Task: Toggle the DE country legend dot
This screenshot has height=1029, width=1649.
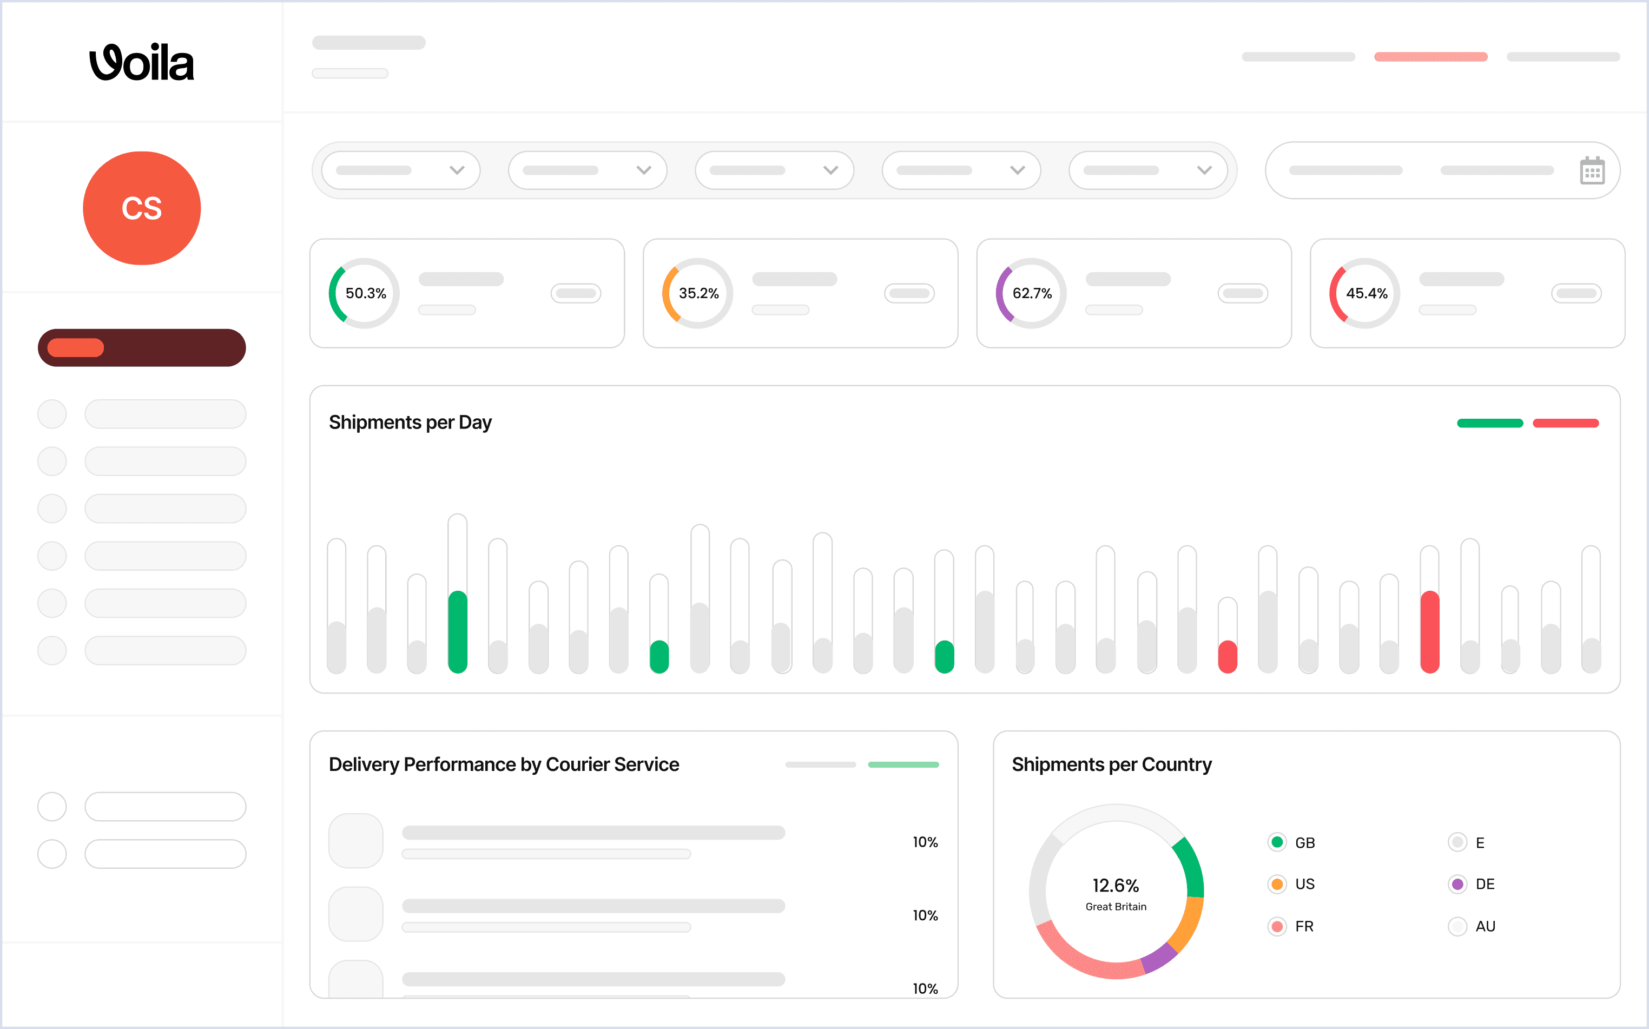Action: (x=1457, y=884)
